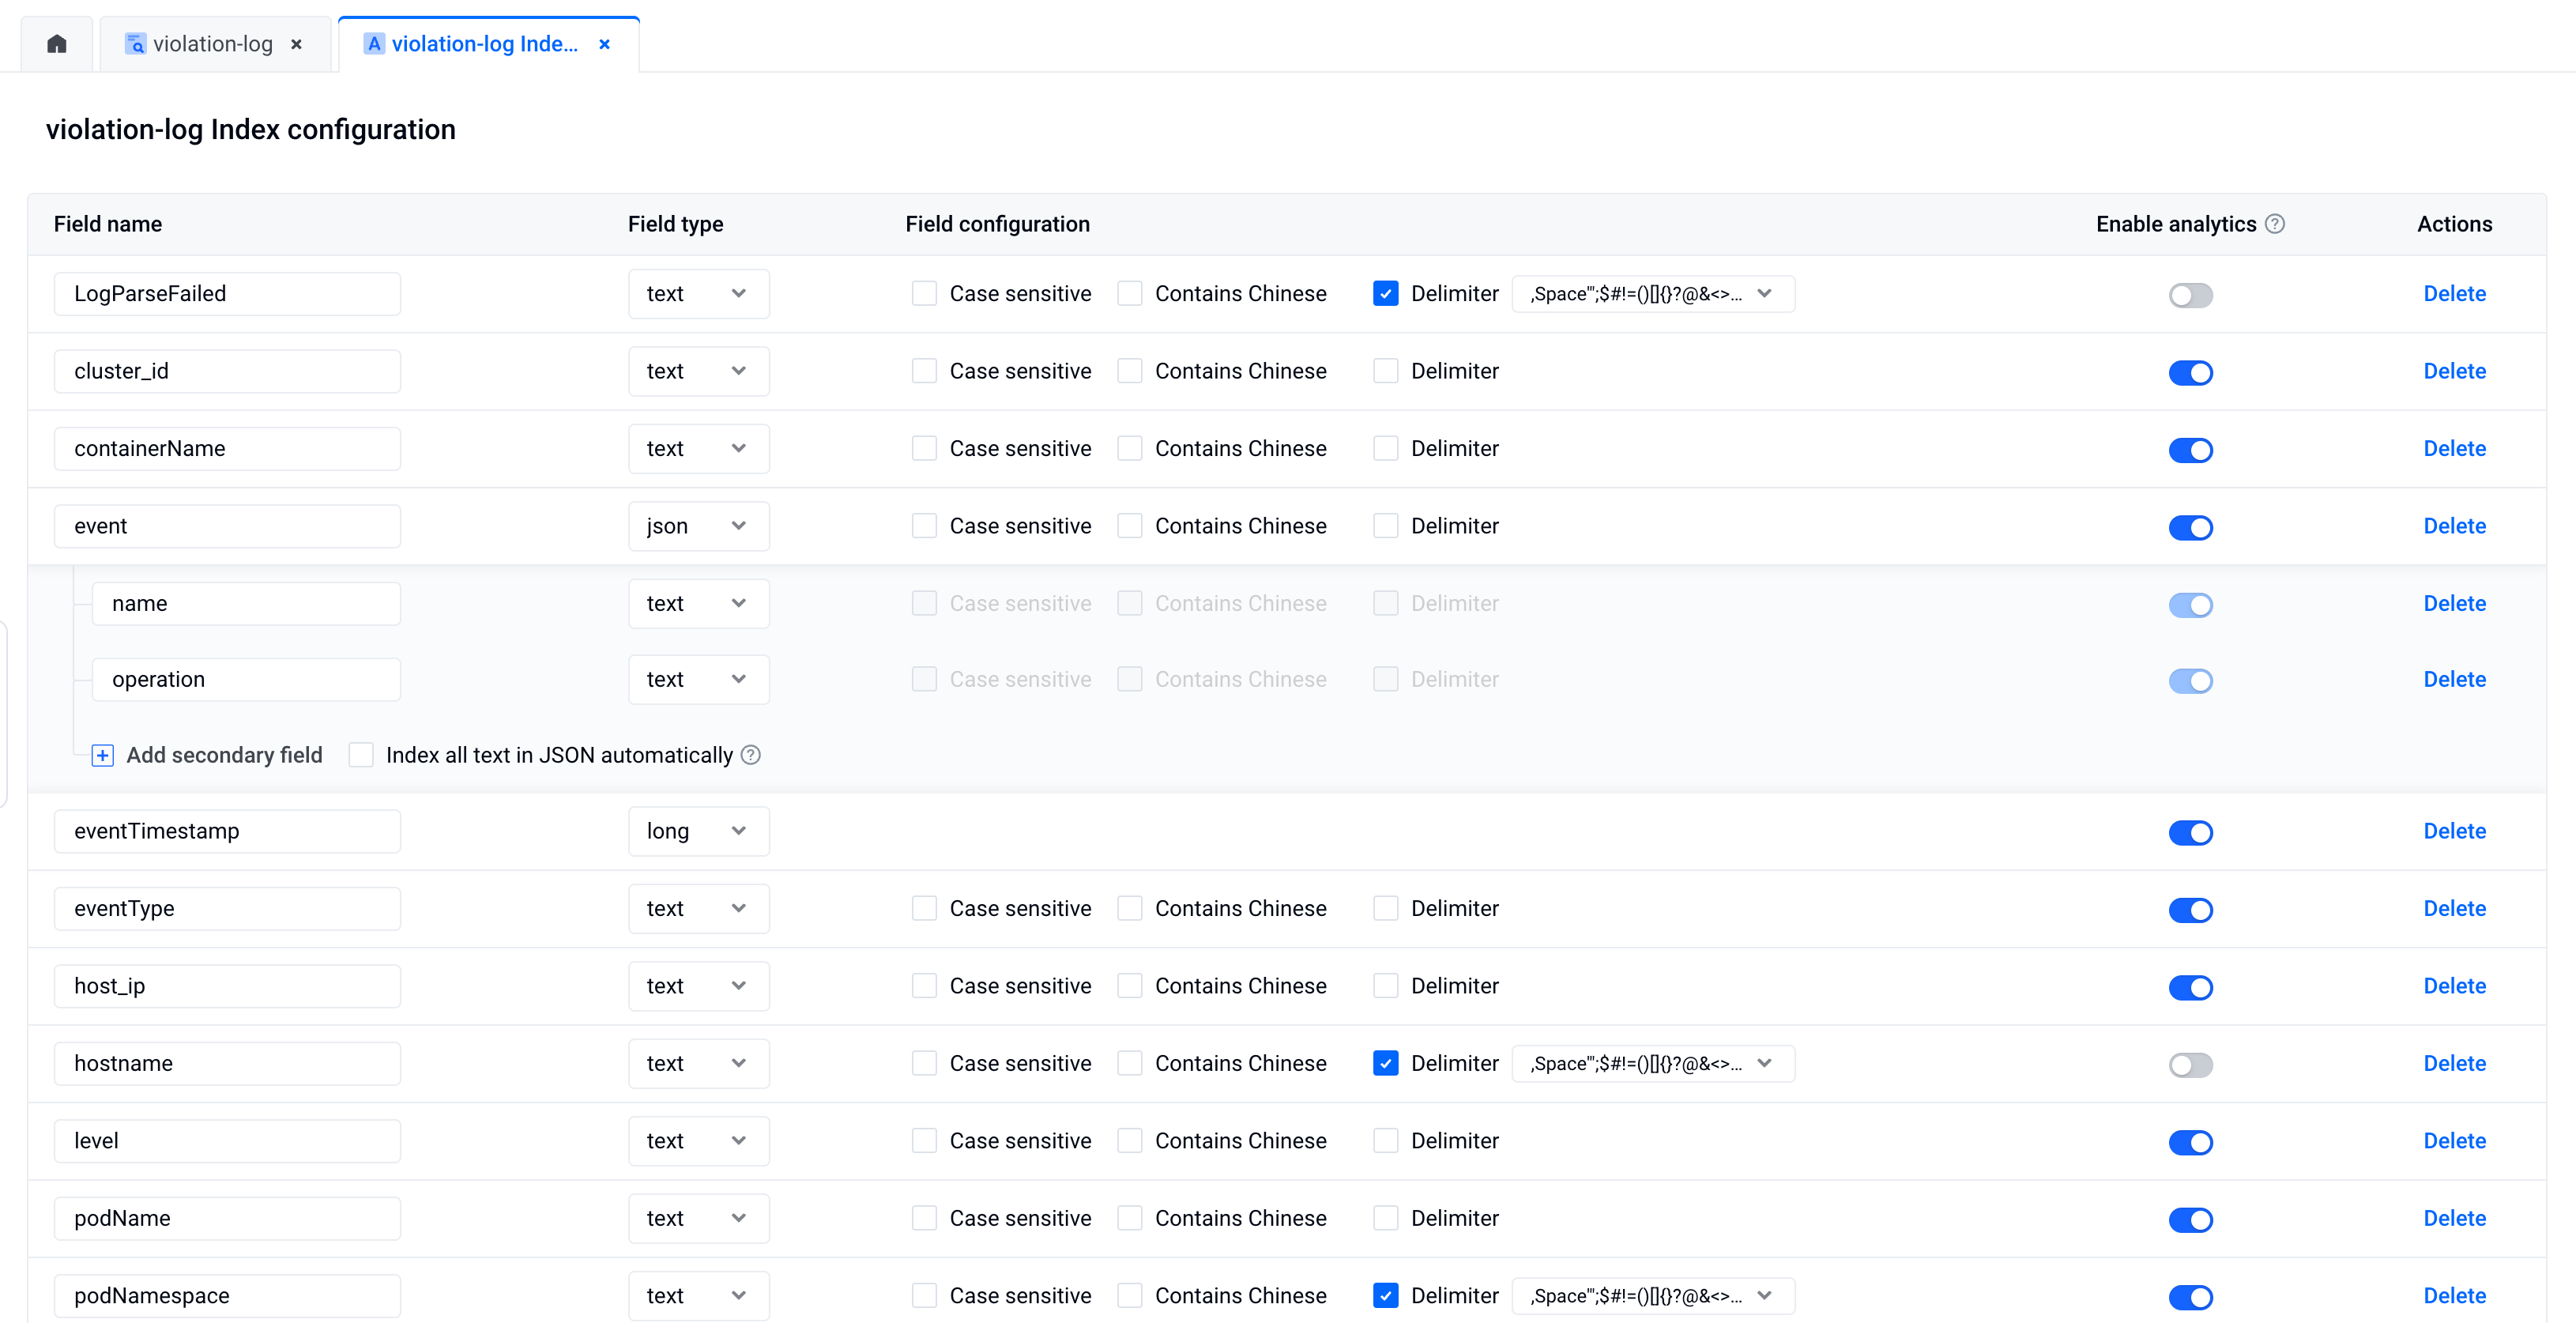Click the log search icon on violation-log tab

[135, 44]
